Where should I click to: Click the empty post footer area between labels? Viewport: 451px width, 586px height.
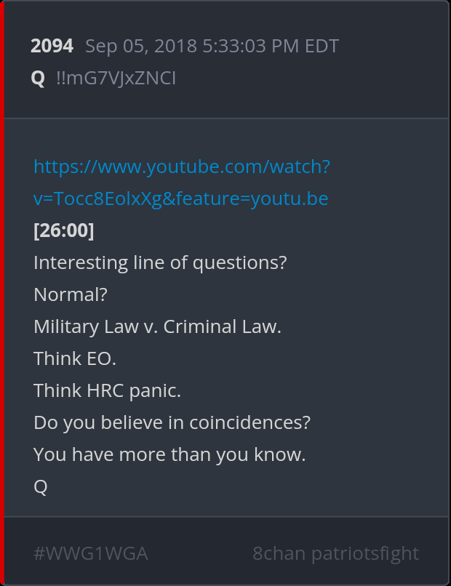(200, 553)
